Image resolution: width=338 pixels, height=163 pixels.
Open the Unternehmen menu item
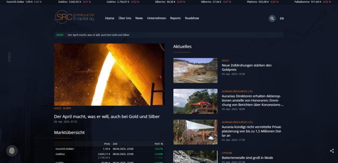coord(156,18)
